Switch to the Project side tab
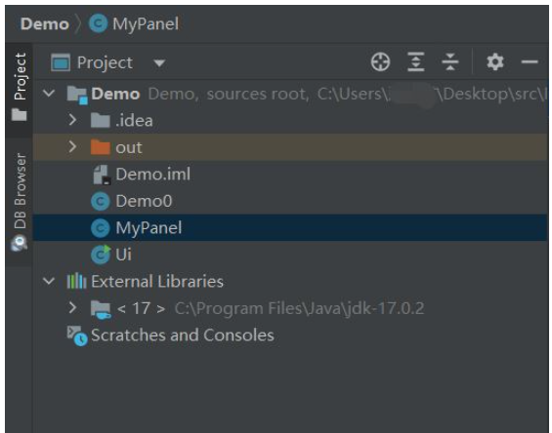 [20, 88]
